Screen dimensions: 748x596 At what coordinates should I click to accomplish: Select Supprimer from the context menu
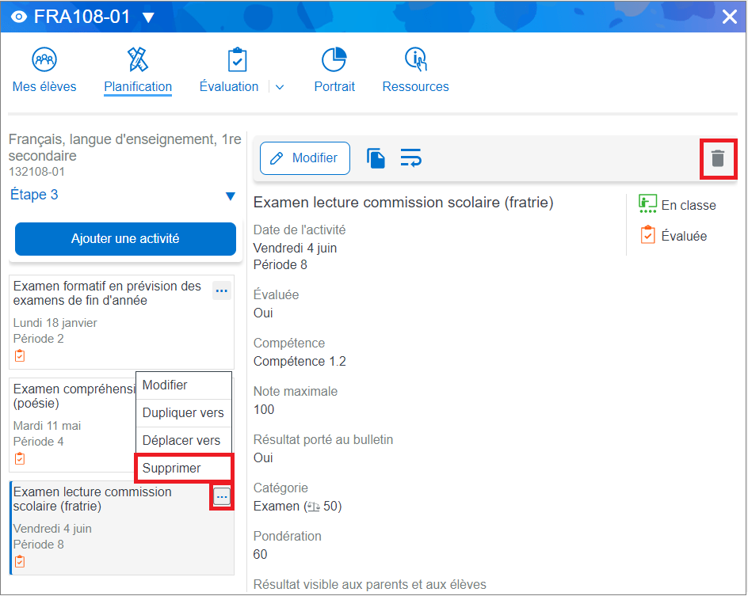(172, 468)
